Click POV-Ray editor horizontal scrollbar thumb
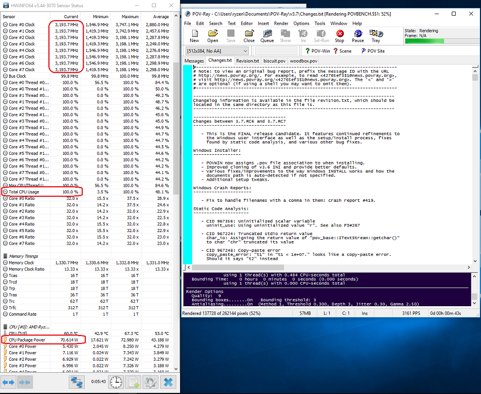 tap(238, 267)
